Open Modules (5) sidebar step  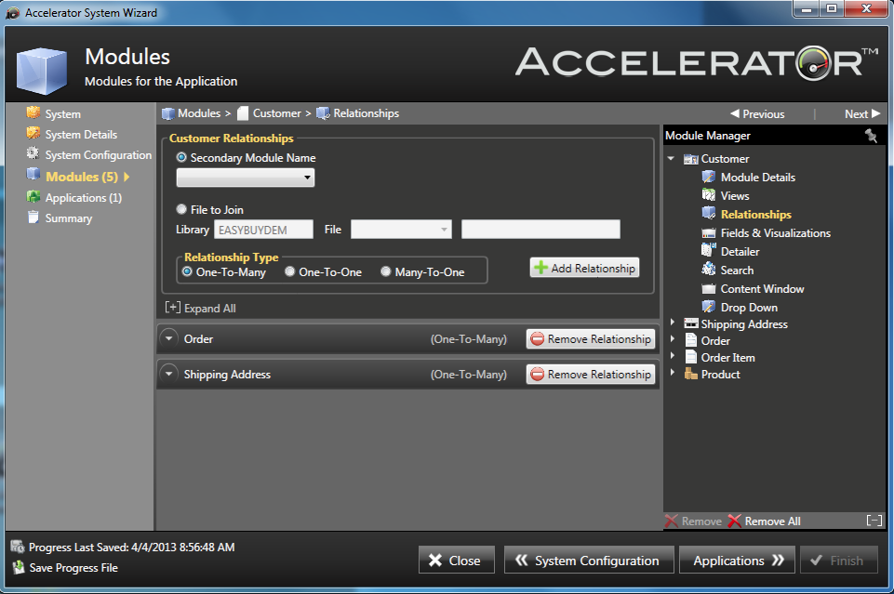[x=82, y=177]
